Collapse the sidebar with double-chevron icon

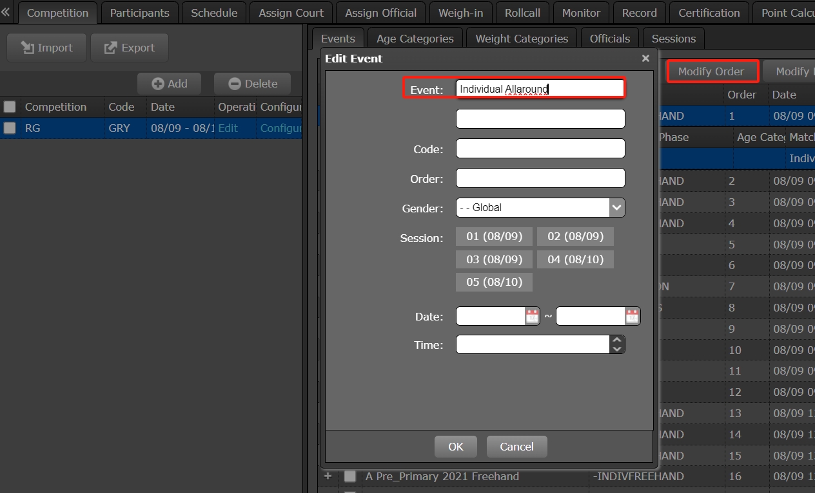(x=6, y=12)
